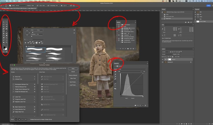This screenshot has height=125, width=213.
Task: Toggle checkmark for Default Actions set
Action: point(117,25)
